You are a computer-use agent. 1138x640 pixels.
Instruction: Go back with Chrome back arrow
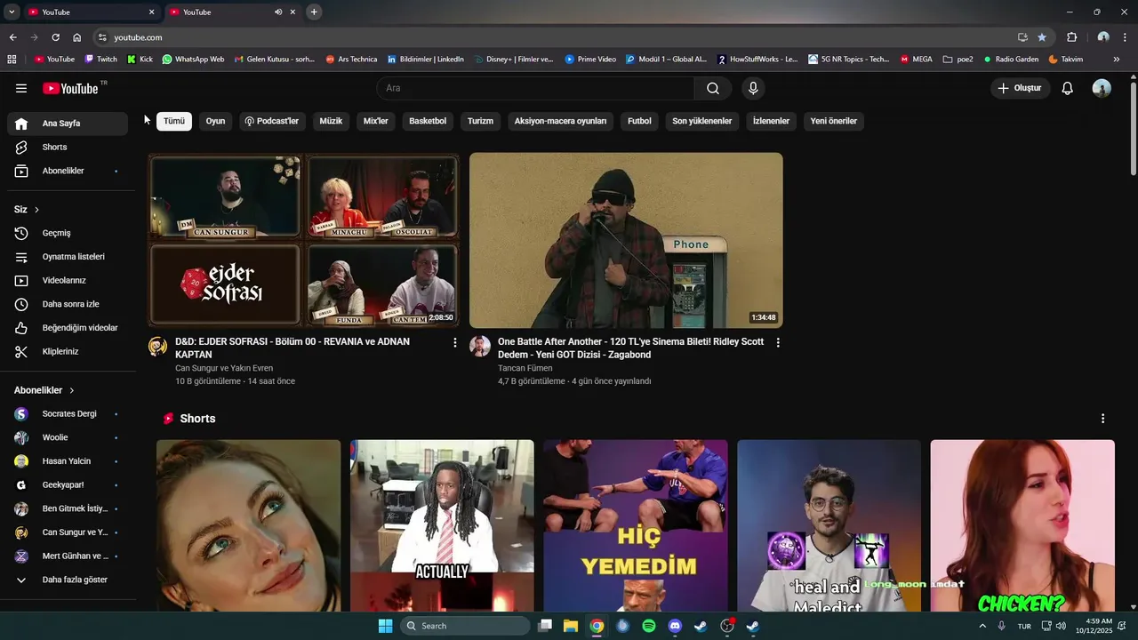click(x=12, y=37)
